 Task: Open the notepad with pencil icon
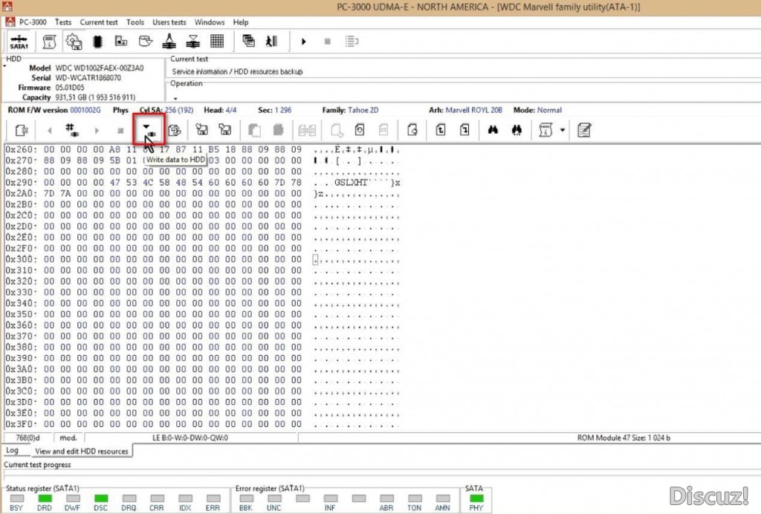pyautogui.click(x=584, y=130)
